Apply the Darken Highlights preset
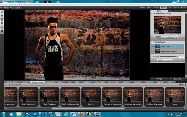 (x=70, y=97)
